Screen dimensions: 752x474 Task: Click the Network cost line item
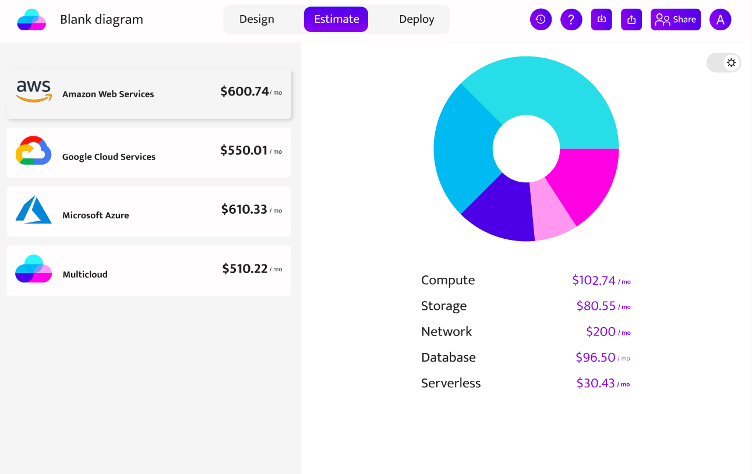pos(447,331)
